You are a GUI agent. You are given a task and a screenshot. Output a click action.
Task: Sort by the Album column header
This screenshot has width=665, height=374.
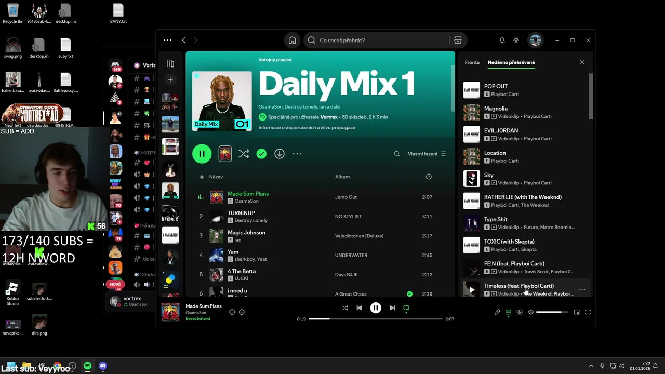point(342,177)
